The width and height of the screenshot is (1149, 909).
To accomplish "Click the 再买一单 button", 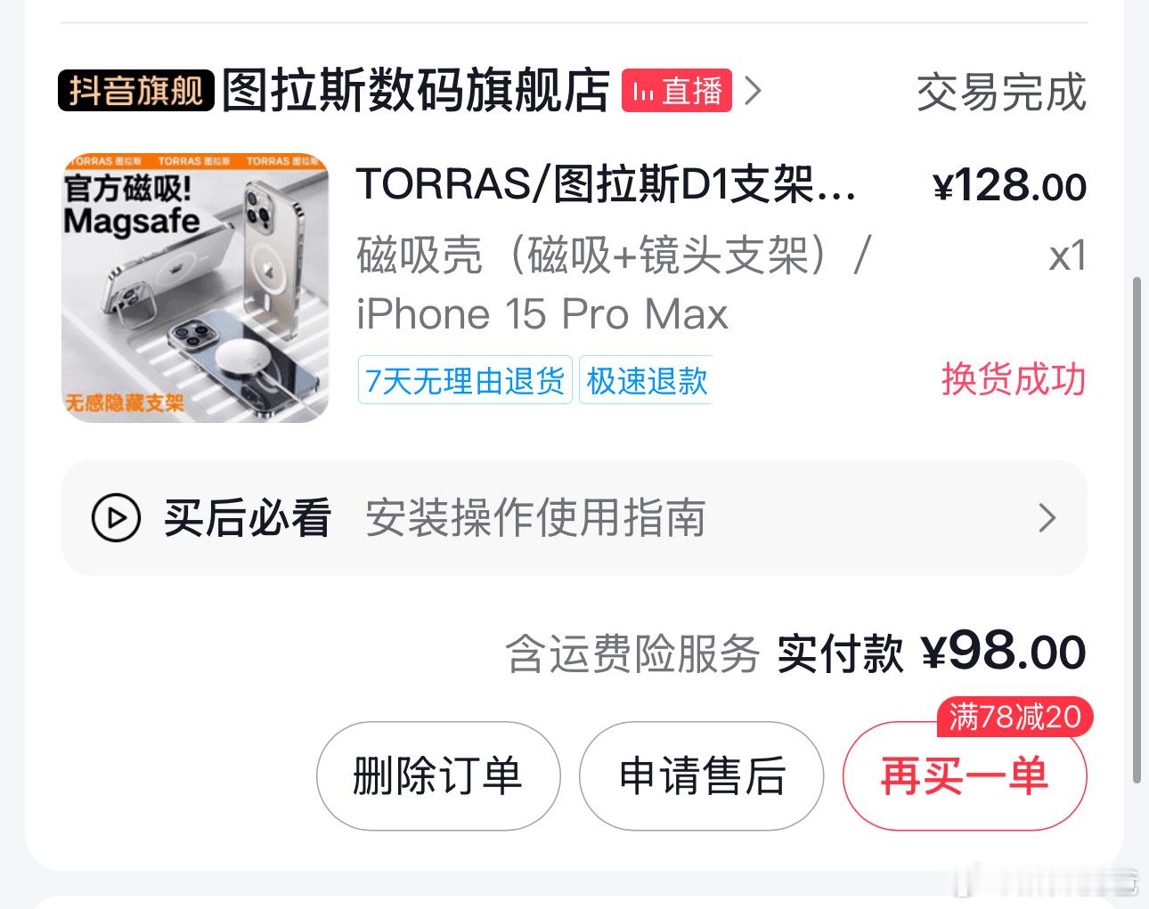I will click(965, 775).
